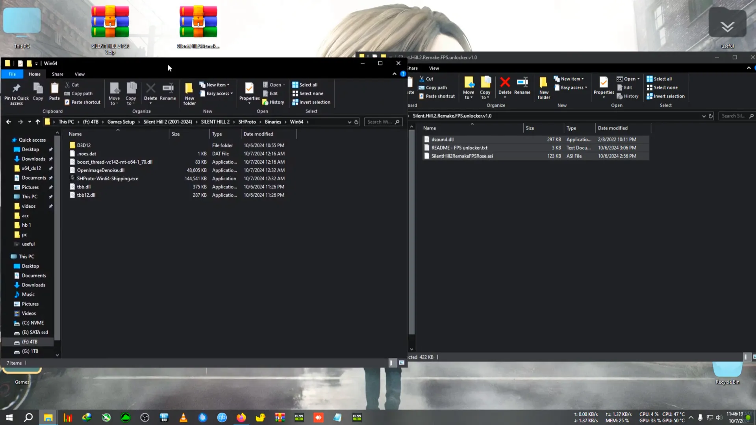Collapse the ribbon in Win64 window
Image resolution: width=756 pixels, height=425 pixels.
(x=394, y=74)
